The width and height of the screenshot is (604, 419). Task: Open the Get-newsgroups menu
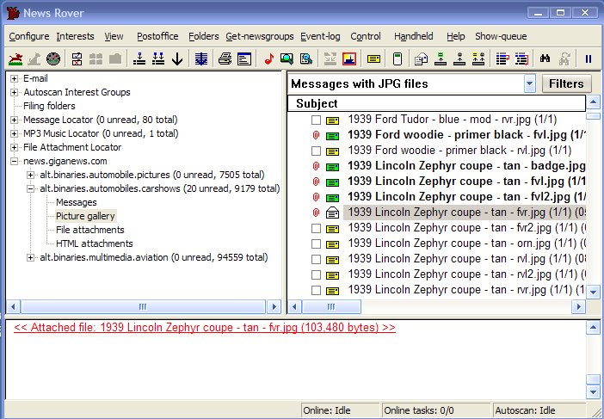pos(260,37)
